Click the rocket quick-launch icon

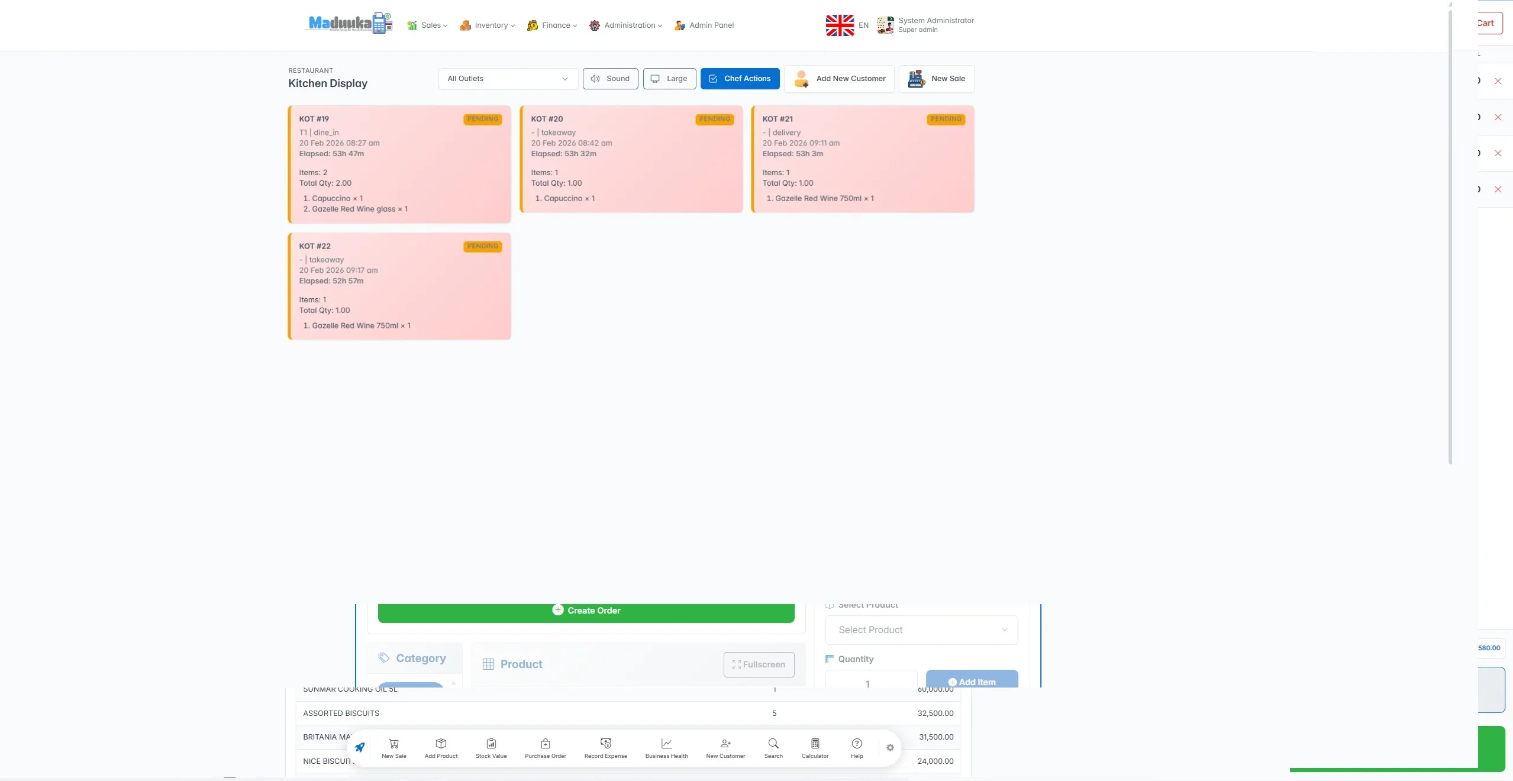click(359, 747)
